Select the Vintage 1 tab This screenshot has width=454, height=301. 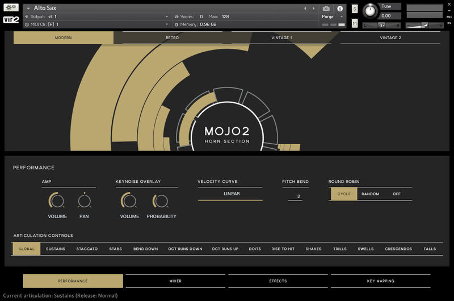281,38
